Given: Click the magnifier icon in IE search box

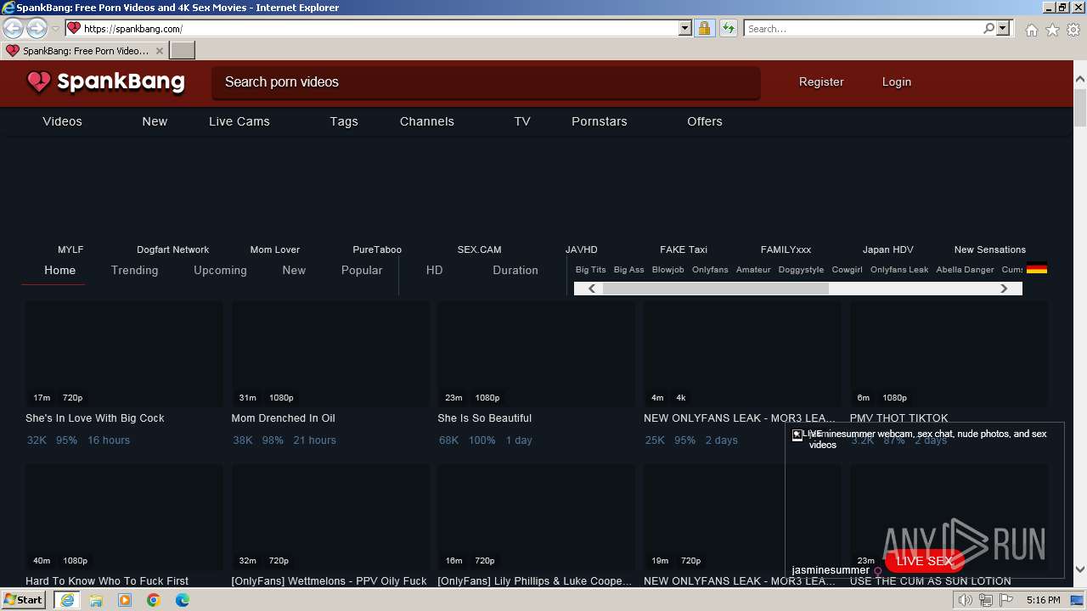Looking at the screenshot, I should 989,28.
